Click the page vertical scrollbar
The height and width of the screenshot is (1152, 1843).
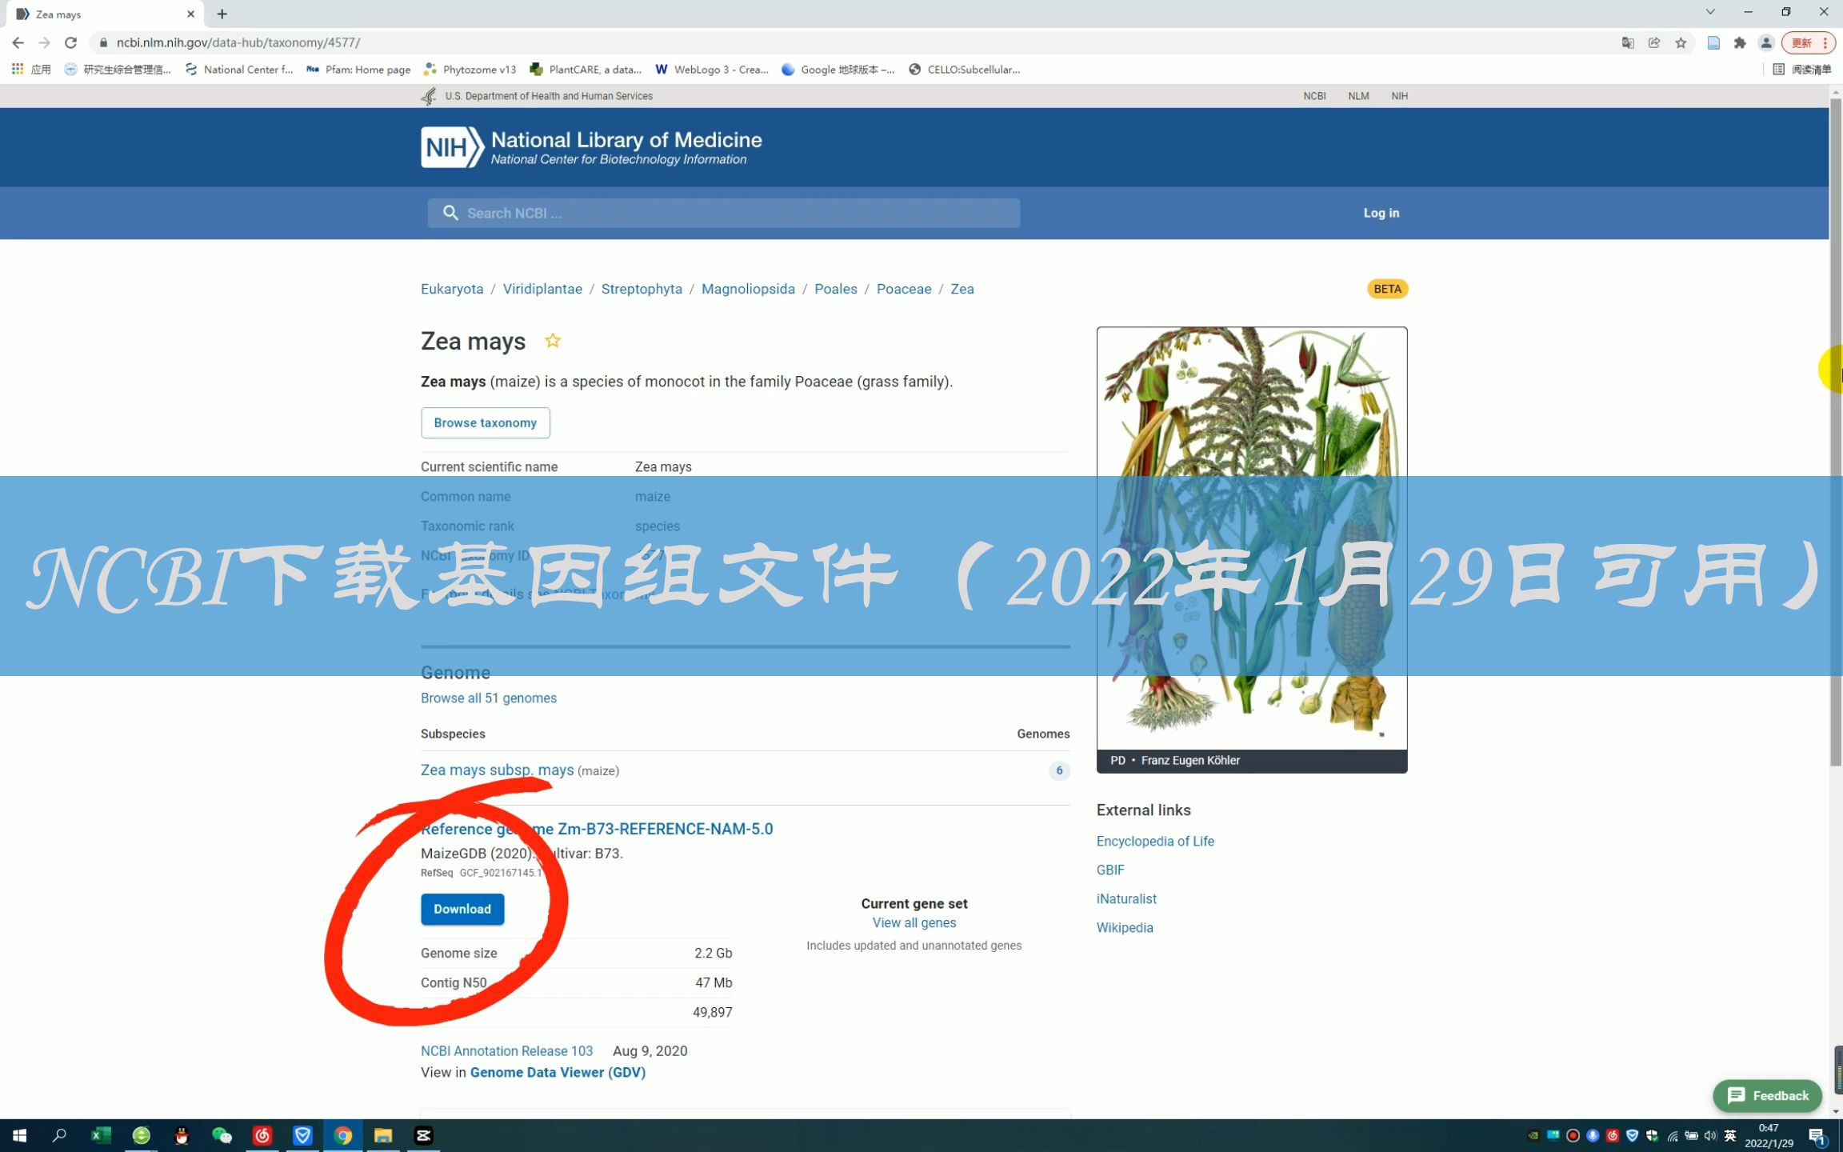tap(1836, 432)
